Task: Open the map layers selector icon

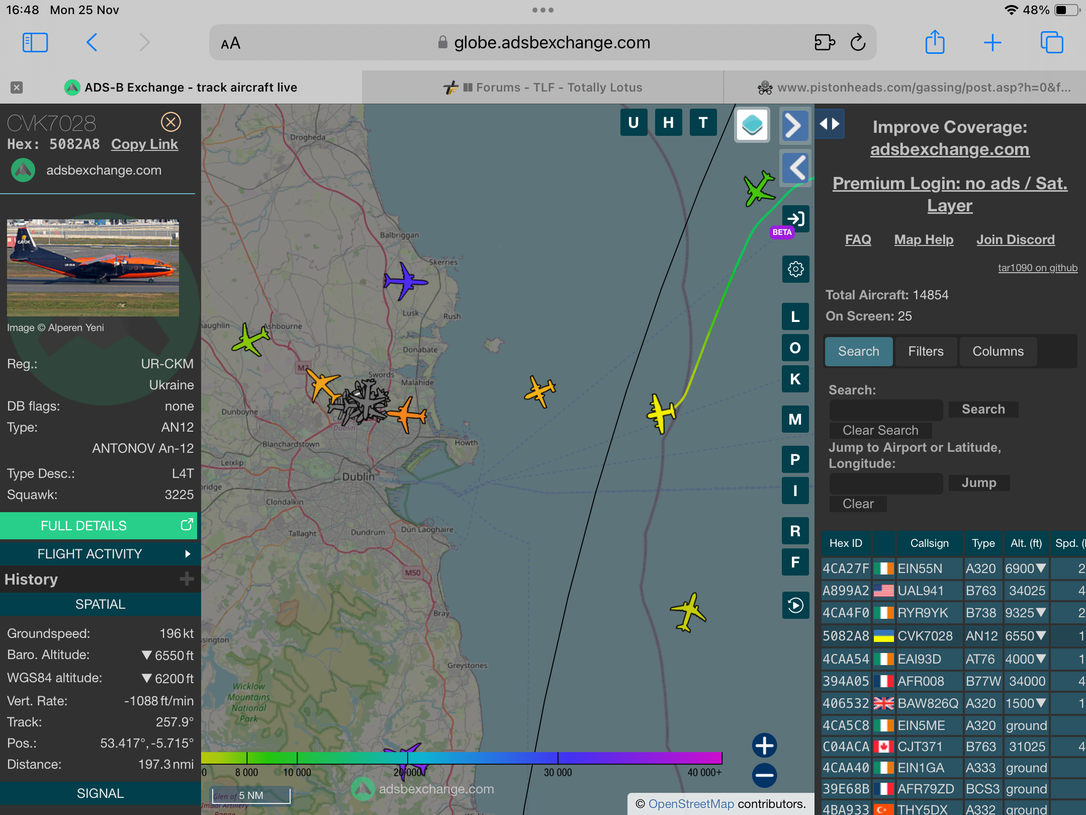Action: [752, 125]
